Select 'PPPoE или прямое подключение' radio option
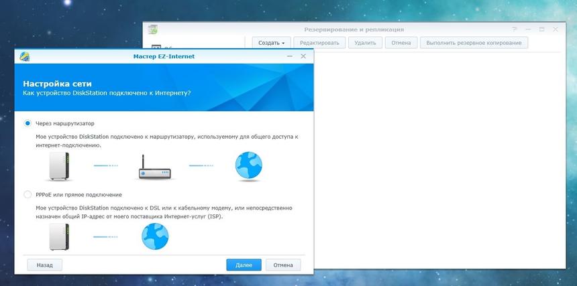Image resolution: width=577 pixels, height=286 pixels. (28, 195)
